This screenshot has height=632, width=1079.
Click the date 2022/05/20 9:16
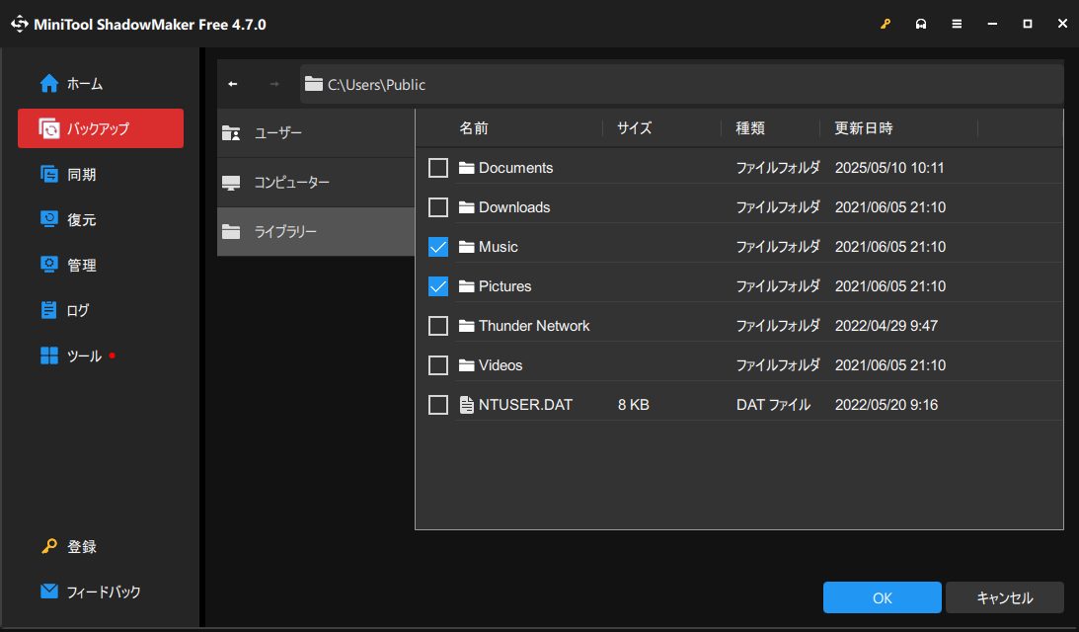(x=886, y=405)
